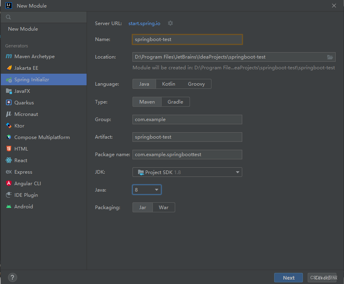Select Android generator entry
Image resolution: width=344 pixels, height=284 pixels.
(43, 206)
